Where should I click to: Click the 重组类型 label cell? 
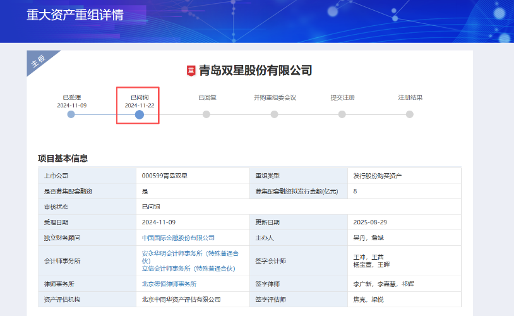click(x=299, y=176)
